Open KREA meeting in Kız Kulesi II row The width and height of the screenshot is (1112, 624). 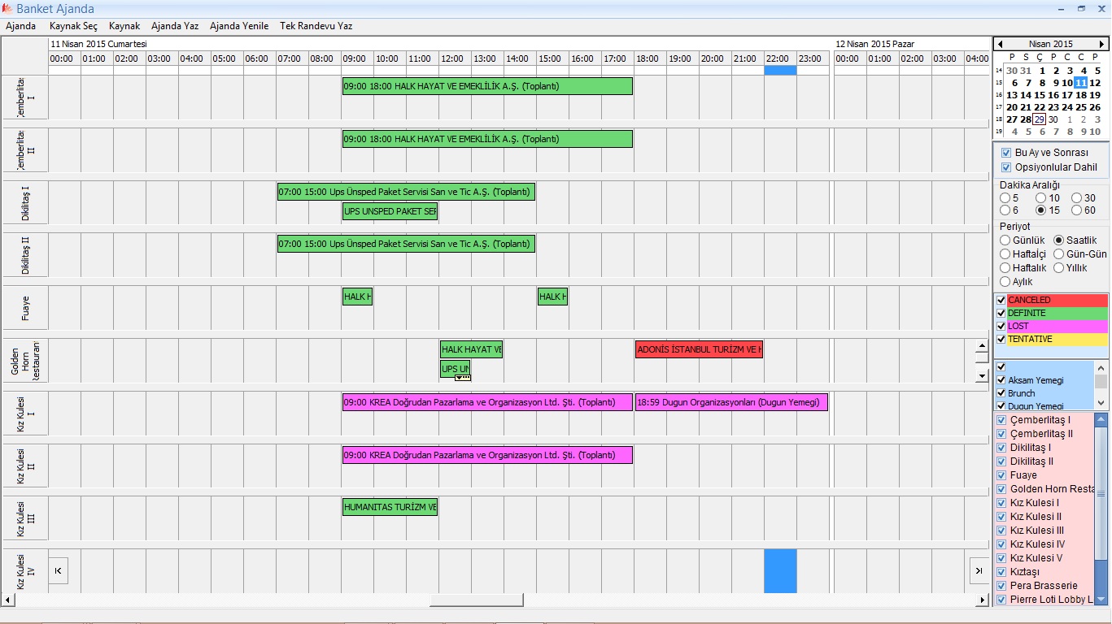487,455
